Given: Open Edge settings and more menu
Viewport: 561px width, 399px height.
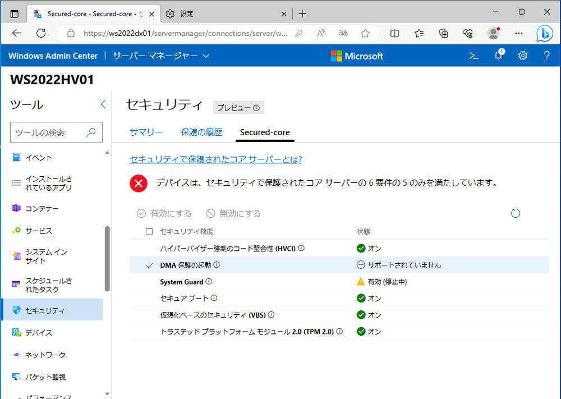Looking at the screenshot, I should click(x=519, y=33).
